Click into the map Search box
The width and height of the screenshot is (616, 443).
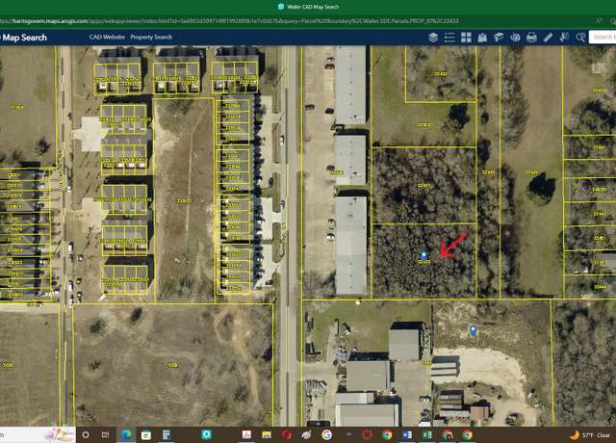[603, 37]
